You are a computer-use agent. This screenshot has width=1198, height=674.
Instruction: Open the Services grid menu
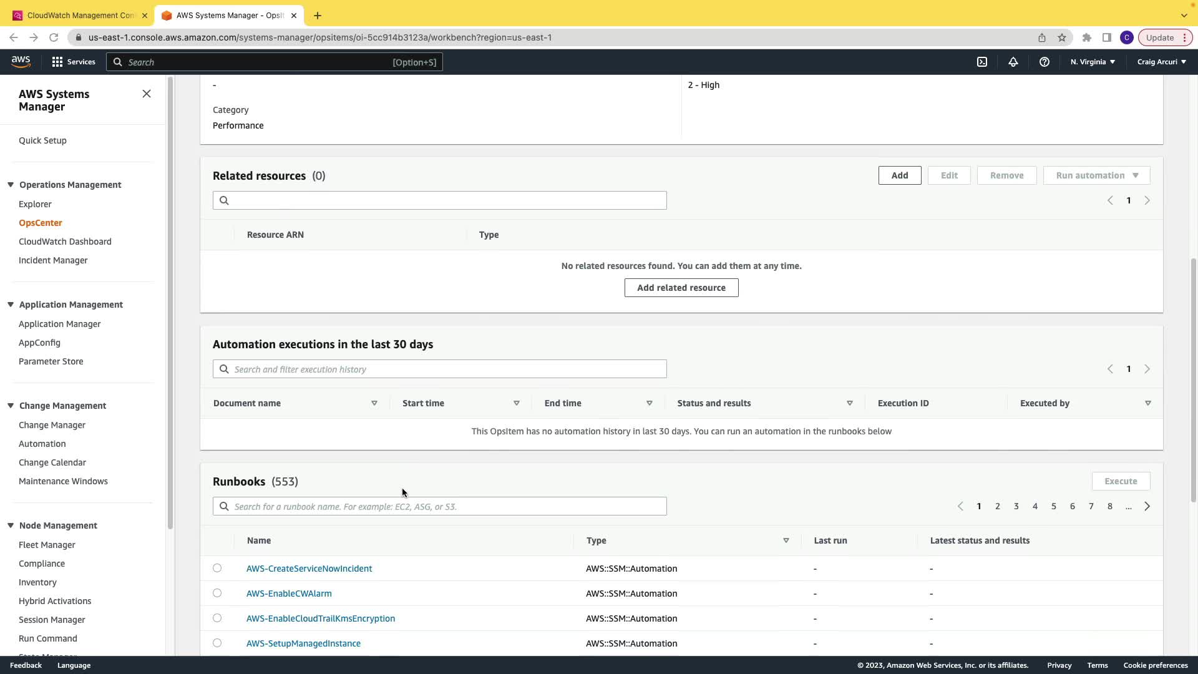(73, 62)
